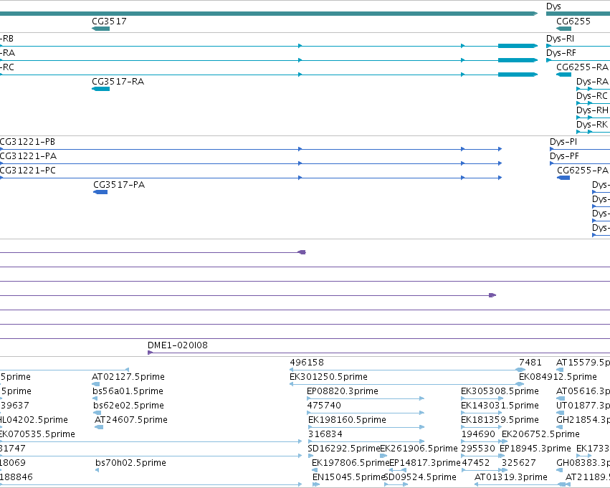The image size is (610, 488).
Task: Open the EK143031.5prime EST label
Action: click(500, 406)
